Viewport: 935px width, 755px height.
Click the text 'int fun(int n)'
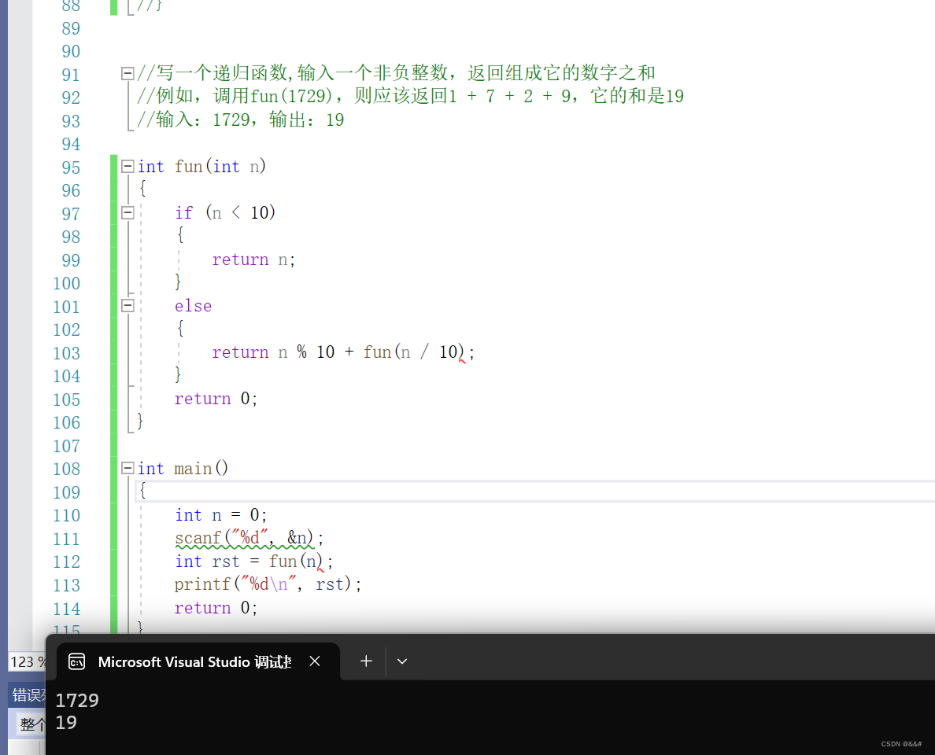click(x=201, y=166)
